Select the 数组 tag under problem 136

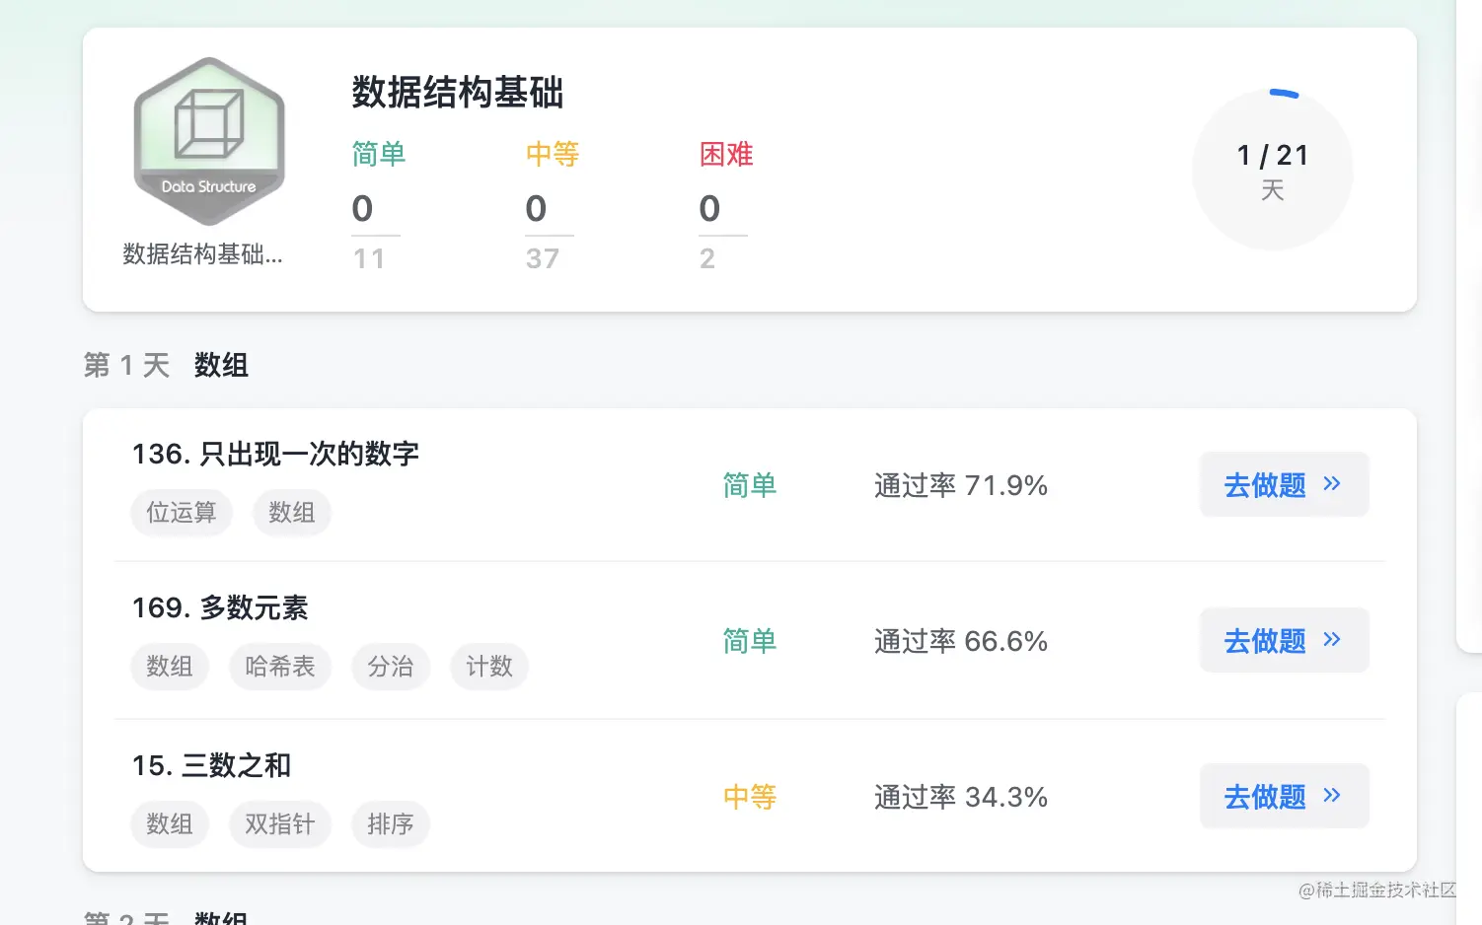click(x=292, y=513)
